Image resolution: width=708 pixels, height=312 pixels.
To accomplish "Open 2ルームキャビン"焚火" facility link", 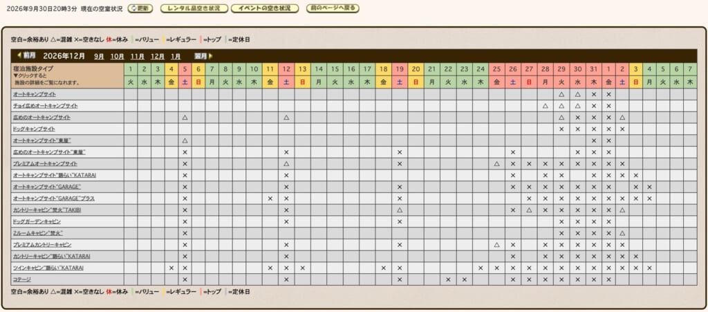I will (38, 233).
